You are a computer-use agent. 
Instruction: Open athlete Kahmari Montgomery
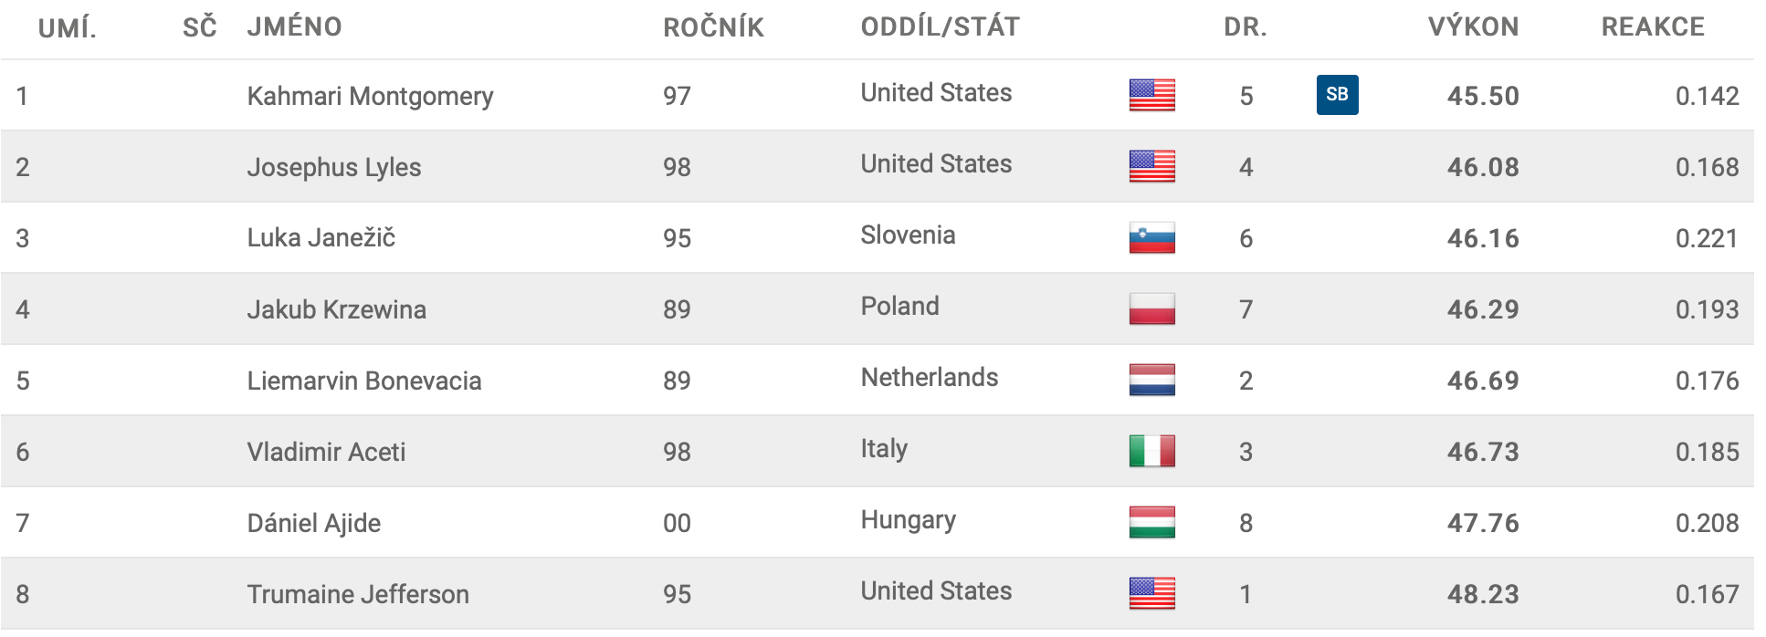(x=370, y=96)
